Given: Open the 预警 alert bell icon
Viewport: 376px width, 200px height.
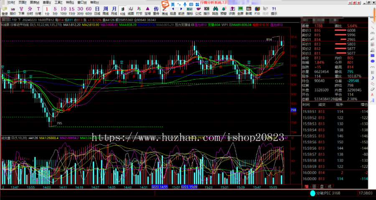Looking at the screenshot, I should point(224,11).
